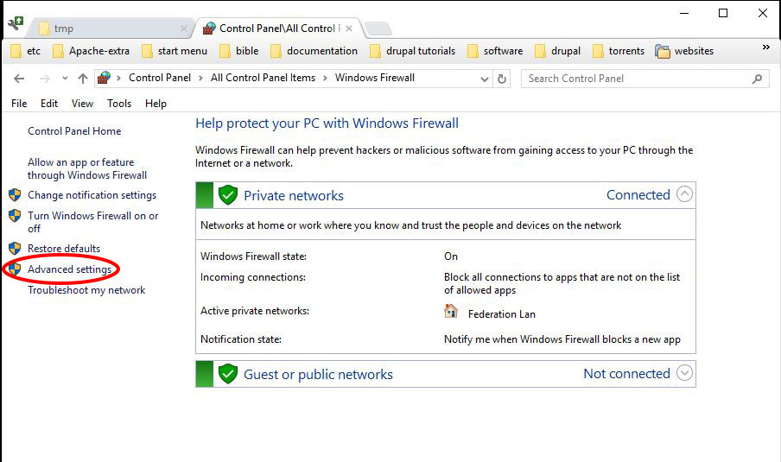
Task: Open the Edit menu
Action: [48, 104]
